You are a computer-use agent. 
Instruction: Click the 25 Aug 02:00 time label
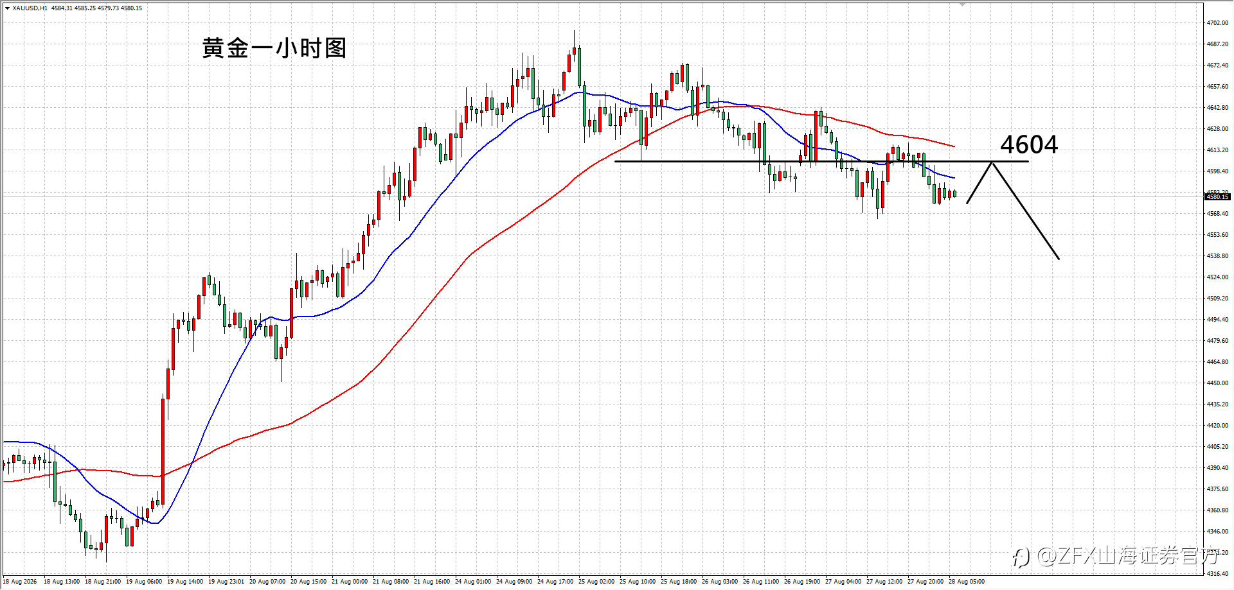(x=596, y=582)
